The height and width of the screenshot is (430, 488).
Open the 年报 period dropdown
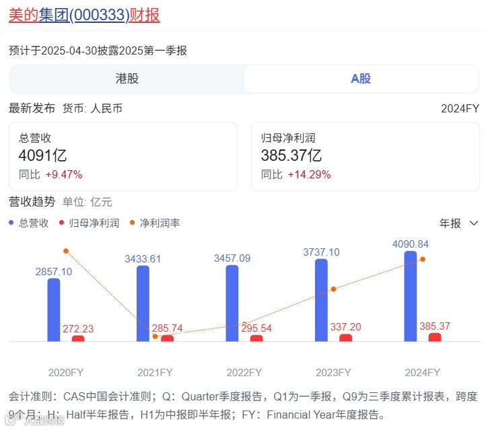tap(459, 223)
